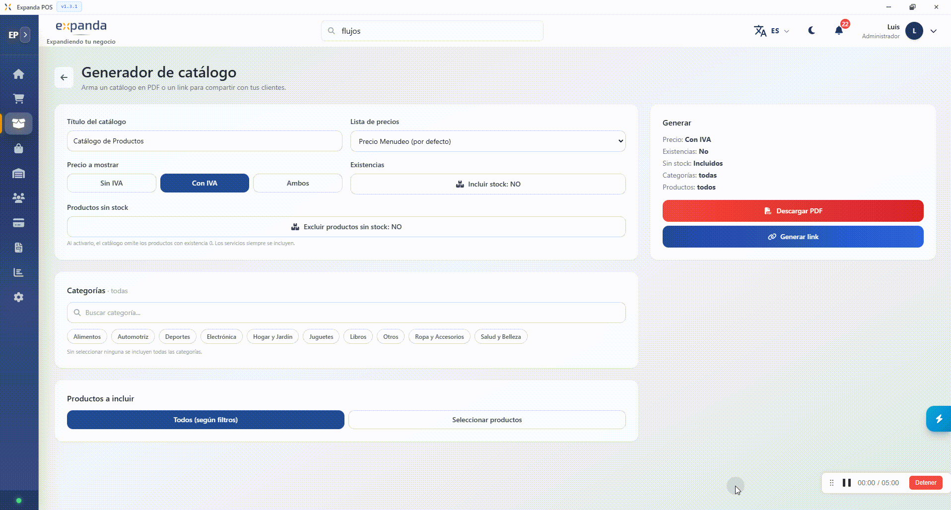951x510 pixels.
Task: Open the shopping cart sales icon
Action: 18,99
